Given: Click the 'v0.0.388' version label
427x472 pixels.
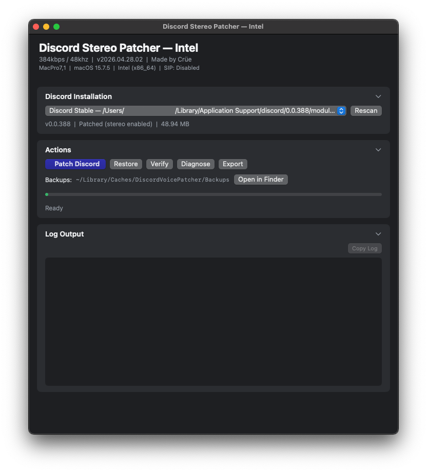Looking at the screenshot, I should point(58,124).
